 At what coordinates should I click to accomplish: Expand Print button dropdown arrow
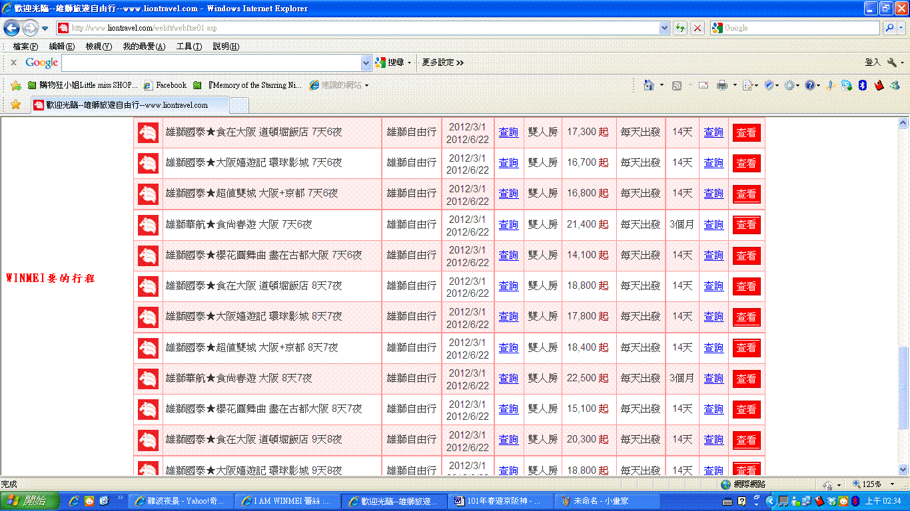[735, 85]
